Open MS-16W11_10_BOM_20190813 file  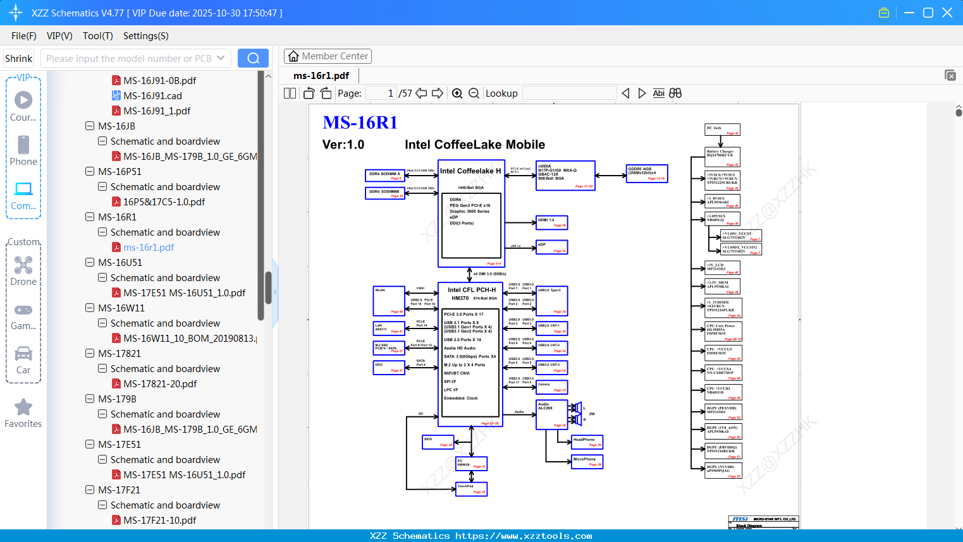point(190,339)
